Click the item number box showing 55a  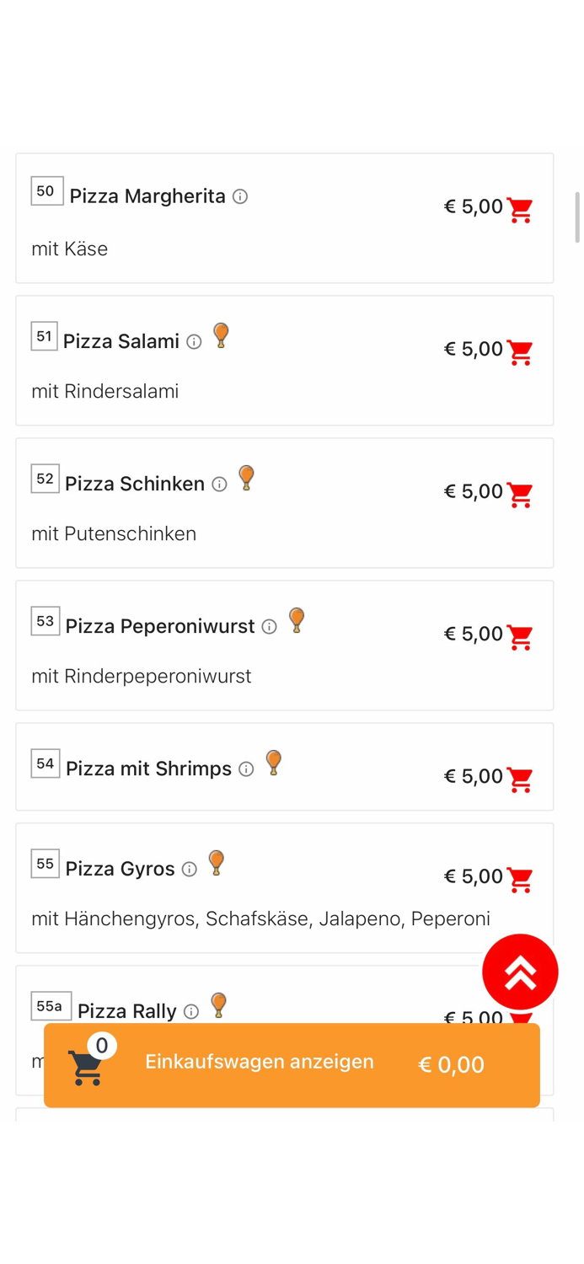click(46, 1006)
